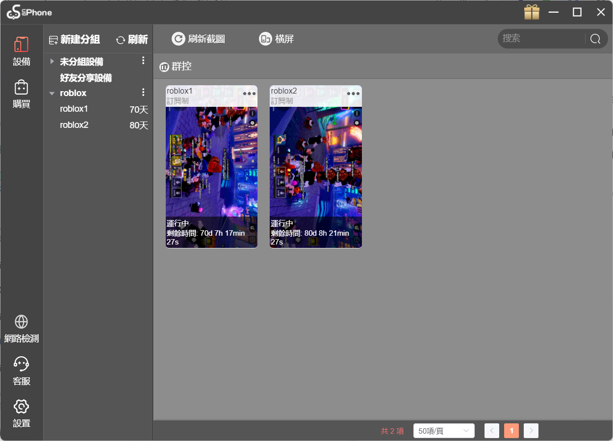Open the 50項/頁 page size dropdown

coord(444,431)
